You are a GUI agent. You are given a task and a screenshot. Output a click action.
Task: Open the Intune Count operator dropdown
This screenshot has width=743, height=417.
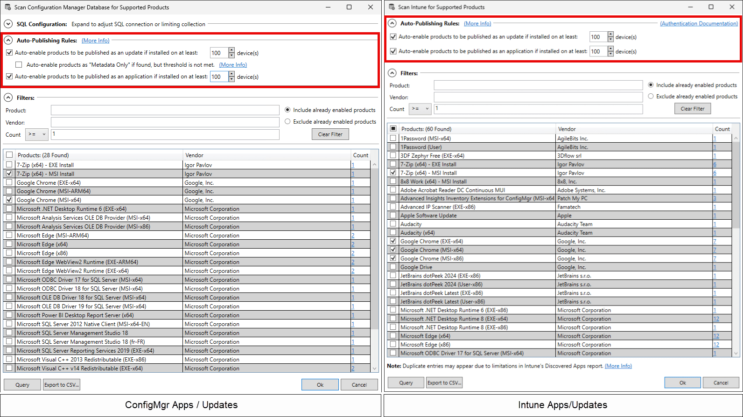coord(420,109)
